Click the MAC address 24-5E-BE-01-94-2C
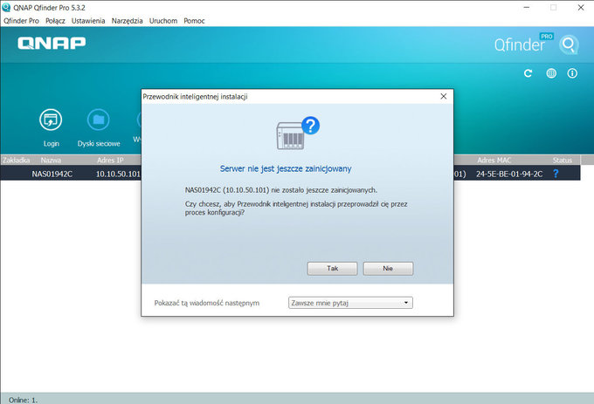 [x=509, y=174]
